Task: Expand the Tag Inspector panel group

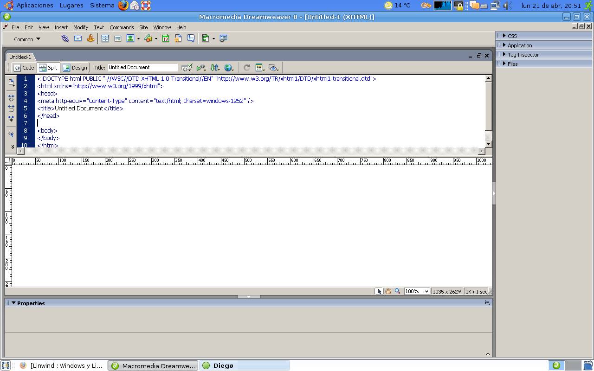Action: click(504, 54)
